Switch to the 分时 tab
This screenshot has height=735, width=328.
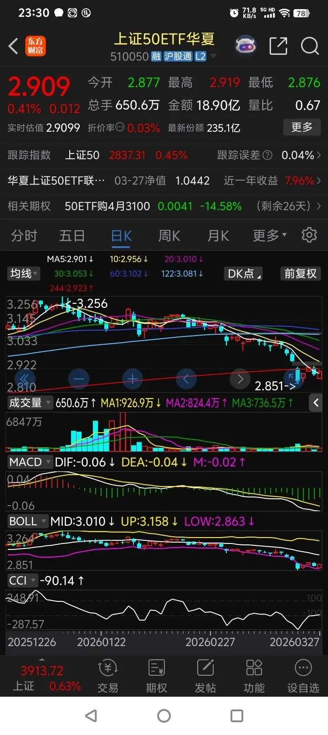(24, 236)
